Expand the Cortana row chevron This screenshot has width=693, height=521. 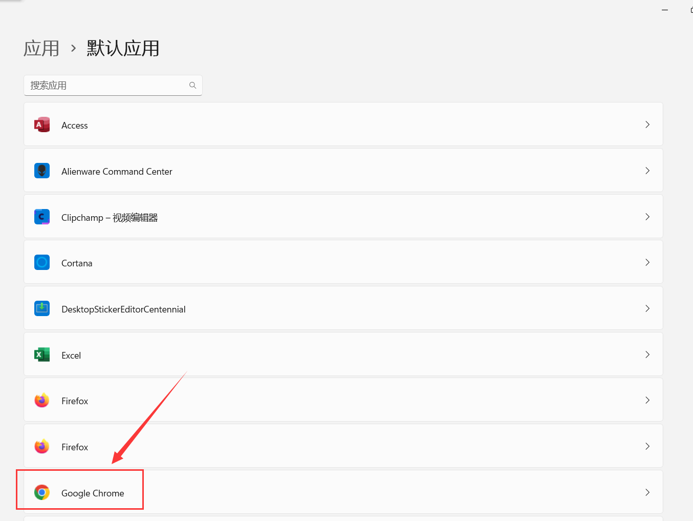(x=647, y=262)
